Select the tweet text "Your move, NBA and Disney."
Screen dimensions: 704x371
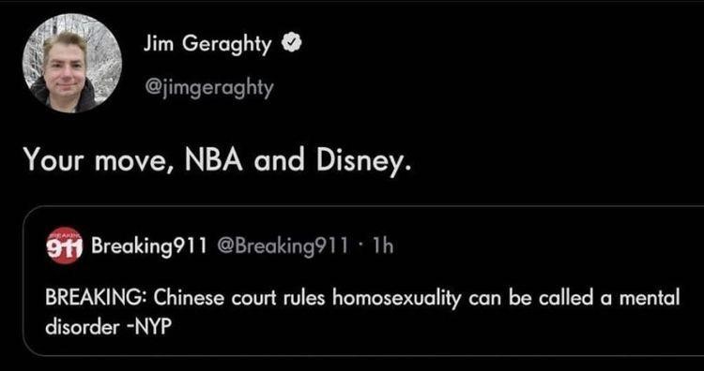pyautogui.click(x=218, y=160)
